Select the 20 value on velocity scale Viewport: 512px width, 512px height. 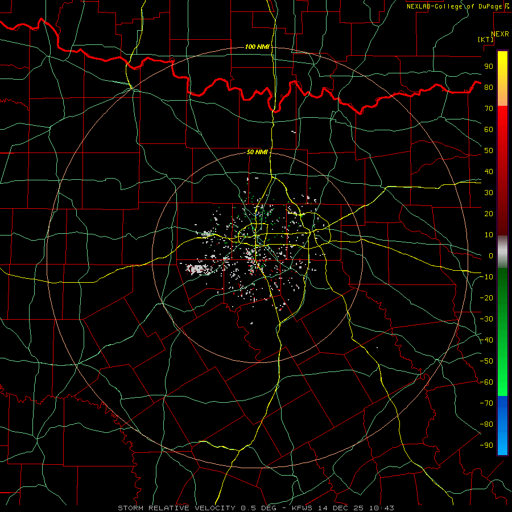pyautogui.click(x=489, y=214)
